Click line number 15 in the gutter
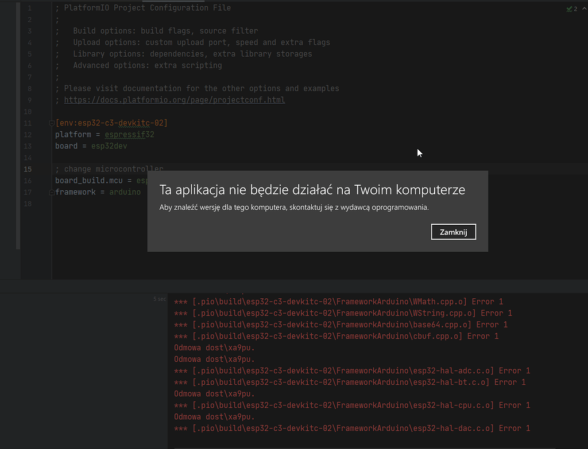 (x=28, y=169)
